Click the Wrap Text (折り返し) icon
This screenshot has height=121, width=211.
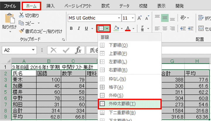(x=201, y=18)
